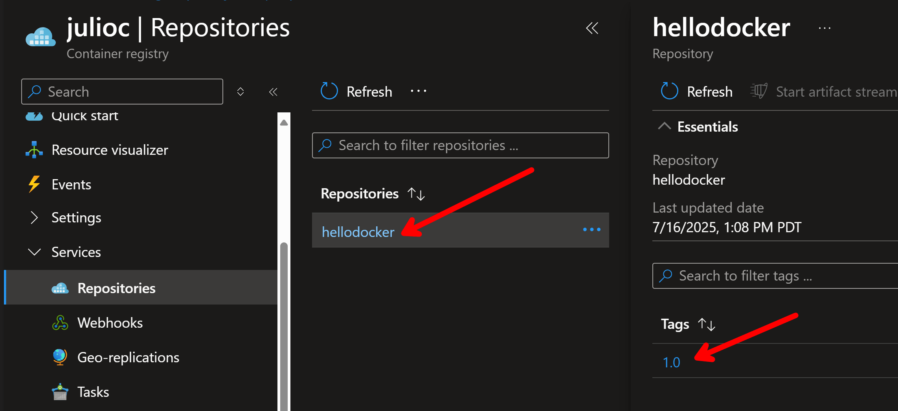Click the refresh icon in Repositories toolbar
The height and width of the screenshot is (411, 898).
tap(329, 91)
